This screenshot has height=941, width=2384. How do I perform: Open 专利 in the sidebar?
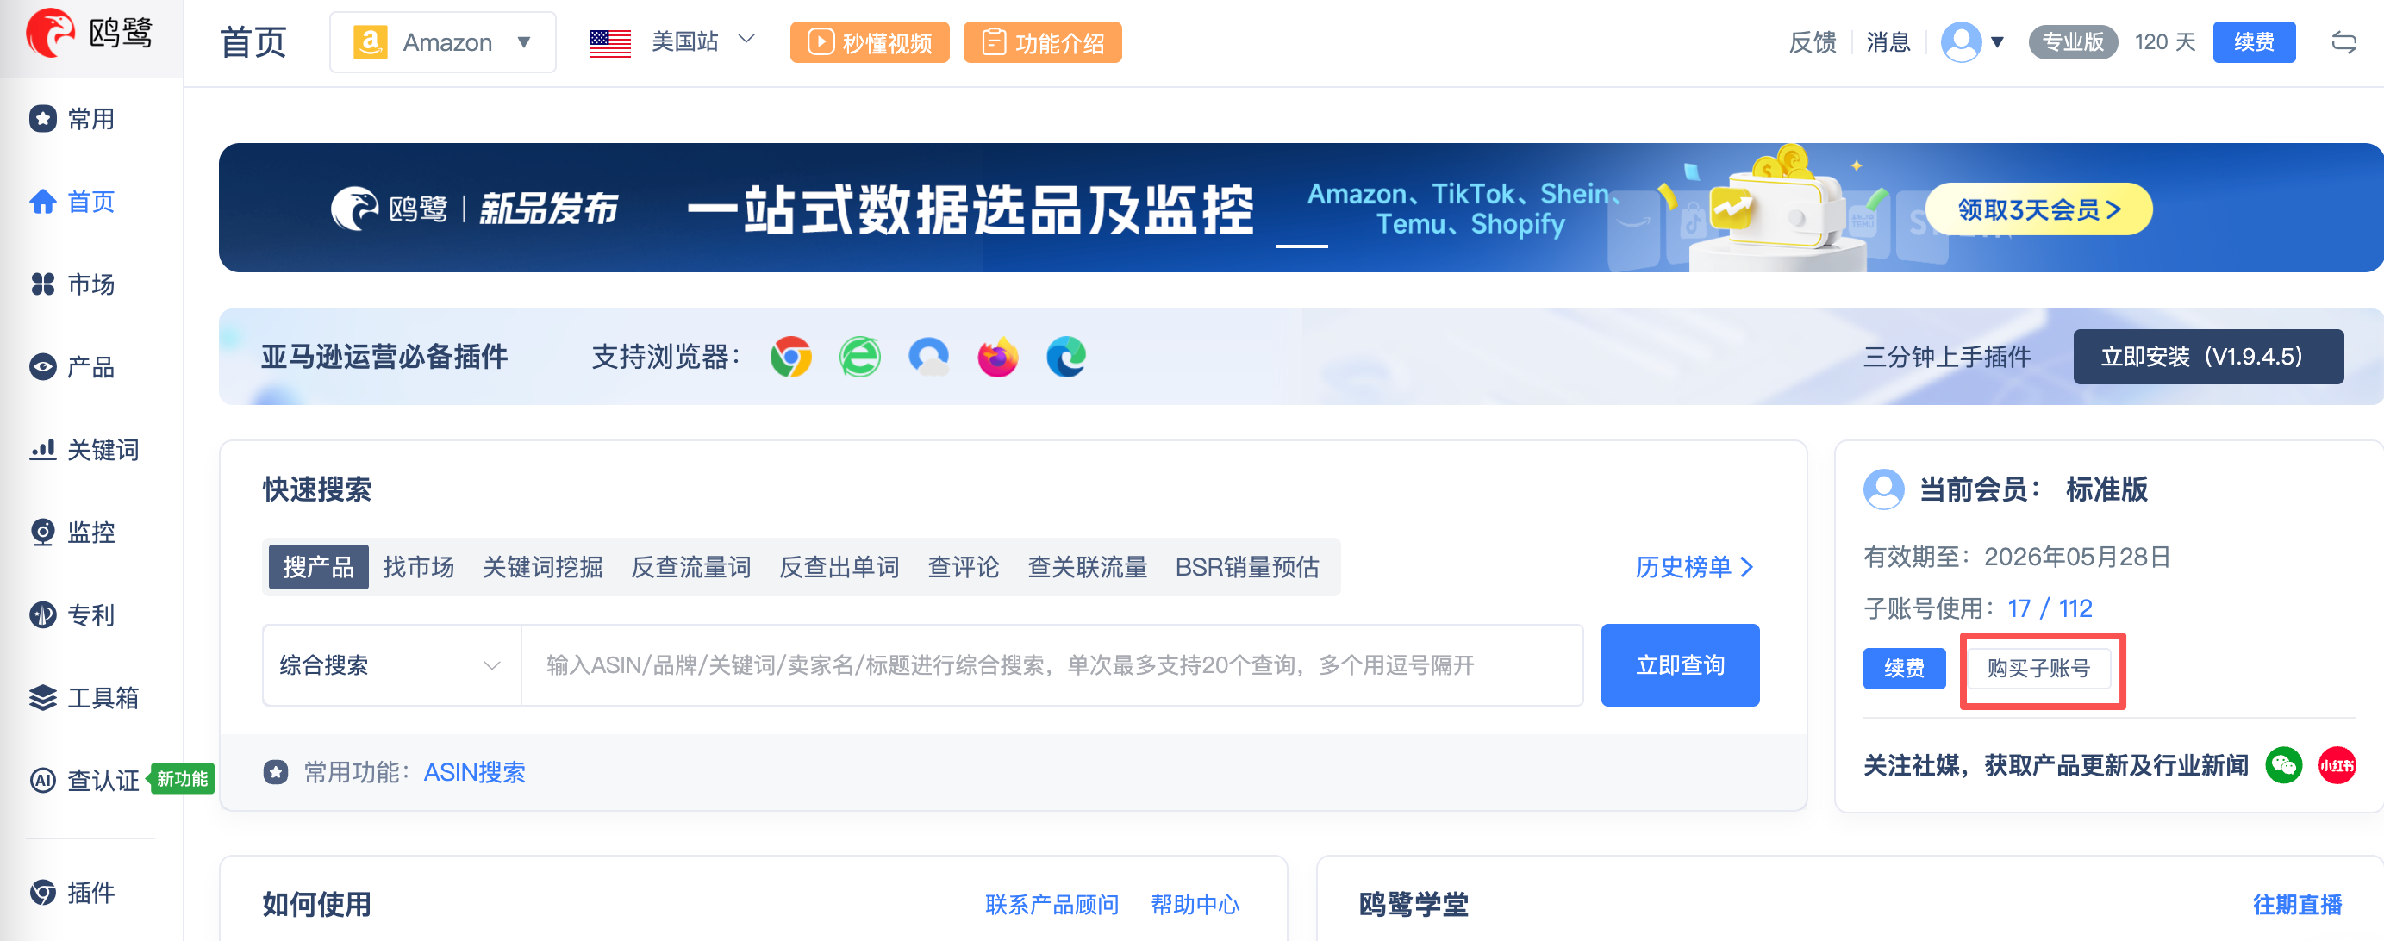click(90, 615)
